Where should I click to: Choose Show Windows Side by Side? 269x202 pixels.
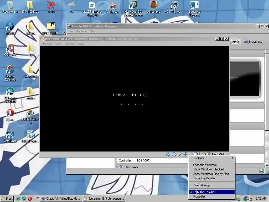[x=212, y=174]
